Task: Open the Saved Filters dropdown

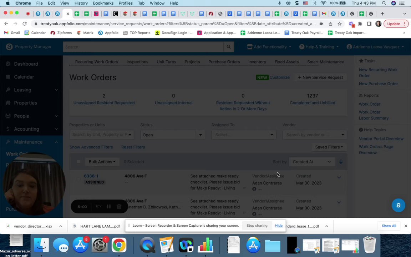Action: (329, 147)
